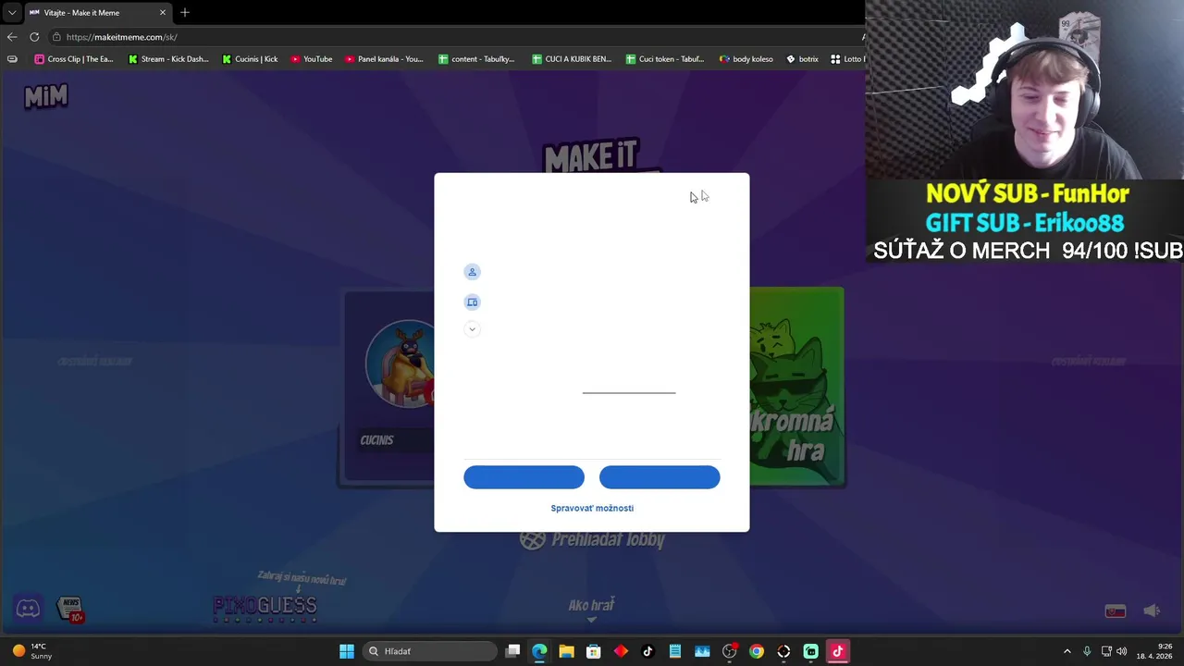Screen dimensions: 1184x666
Task: View site info icon in address bar
Action: [56, 37]
